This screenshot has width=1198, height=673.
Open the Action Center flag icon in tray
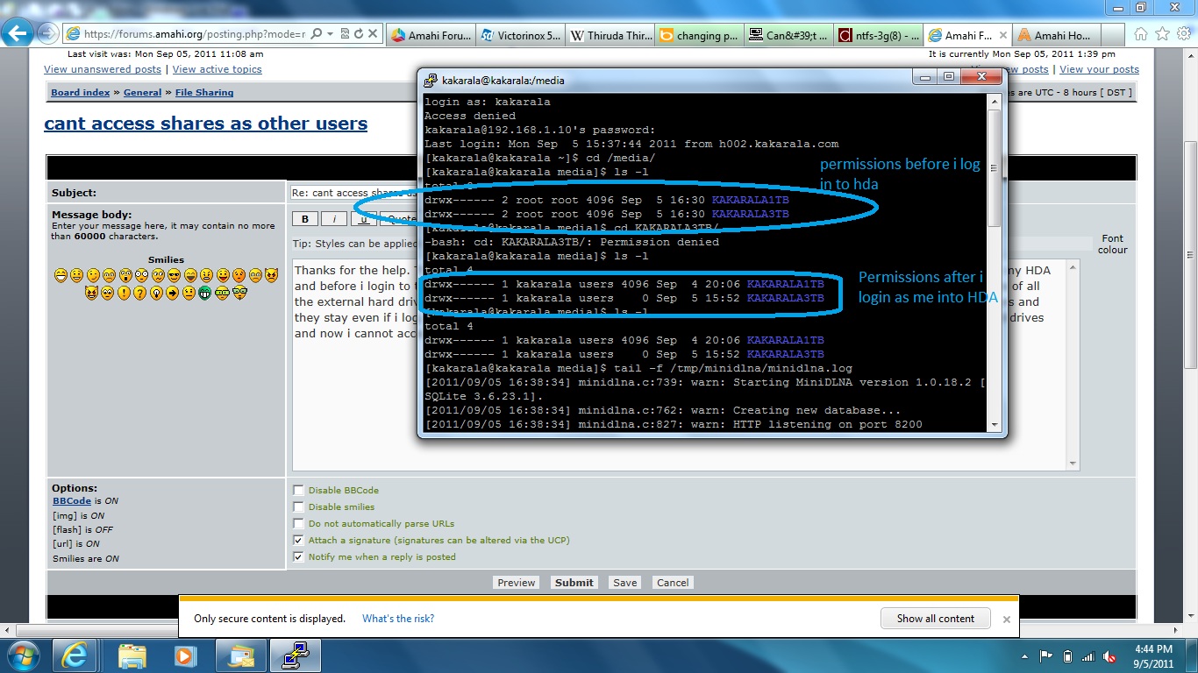point(1046,655)
